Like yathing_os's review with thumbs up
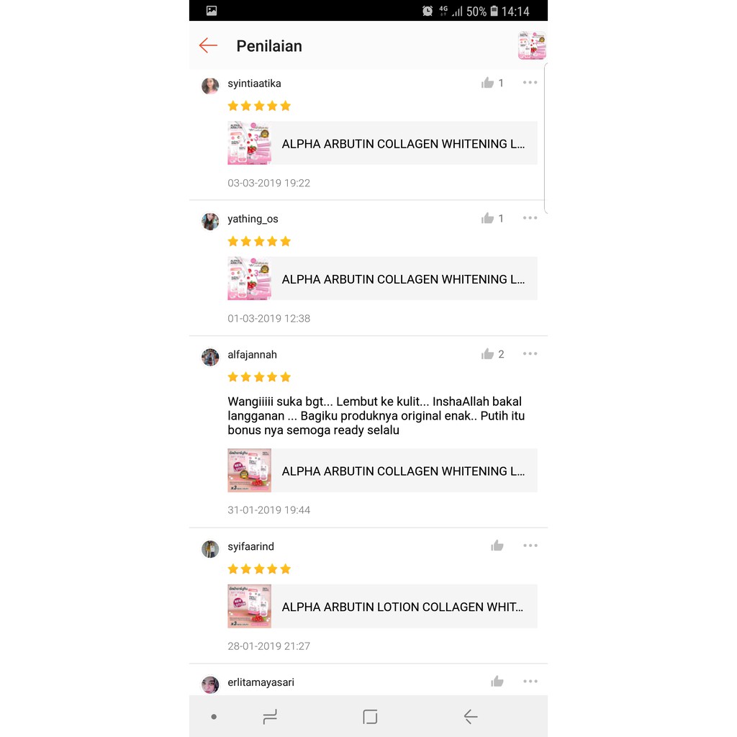The image size is (737, 737). click(487, 219)
